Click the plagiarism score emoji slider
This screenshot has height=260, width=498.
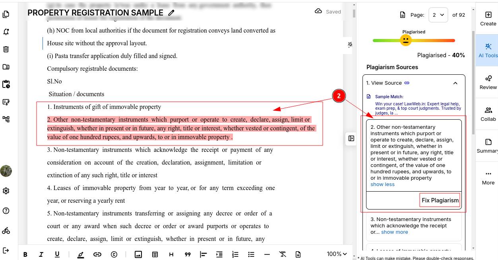point(405,40)
